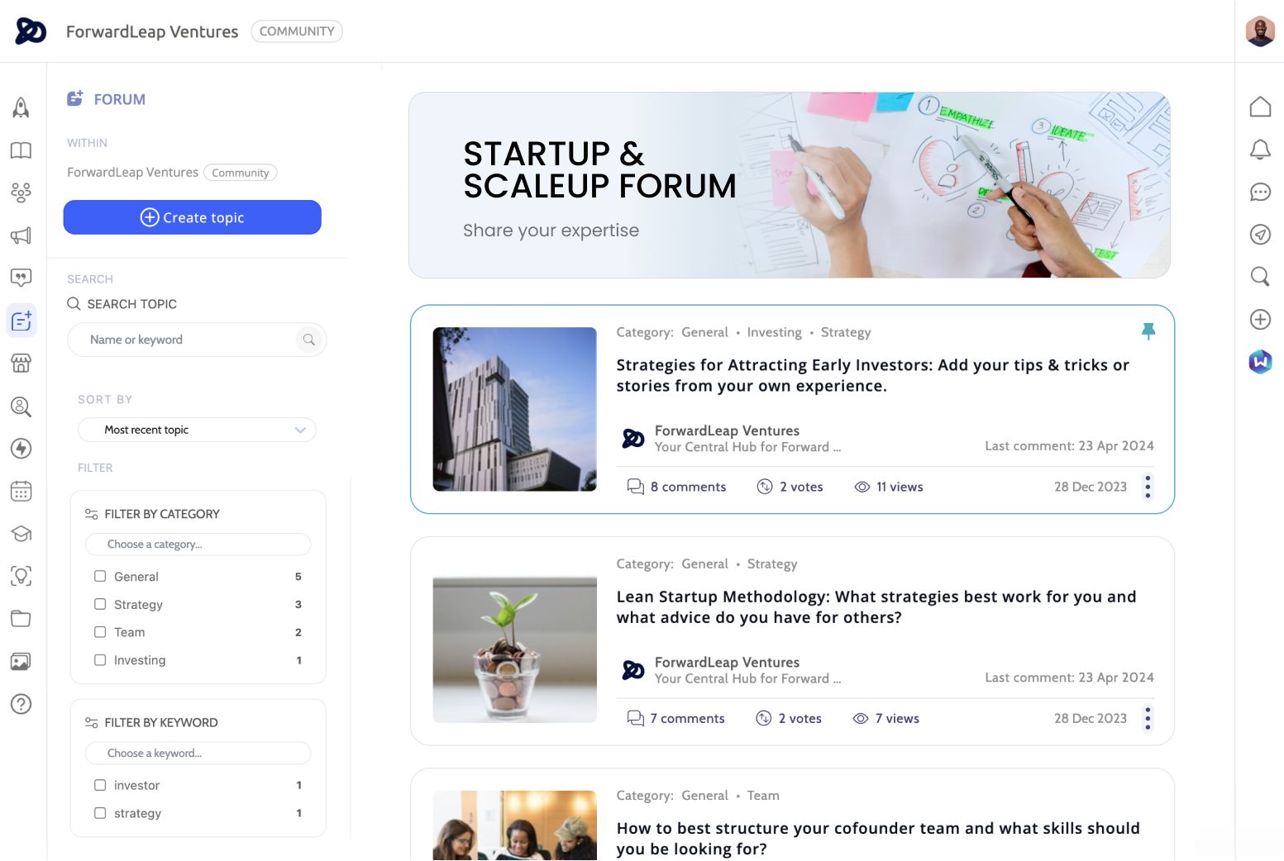The image size is (1284, 861).
Task: Open the graduation cap icon in sidebar
Action: point(21,534)
